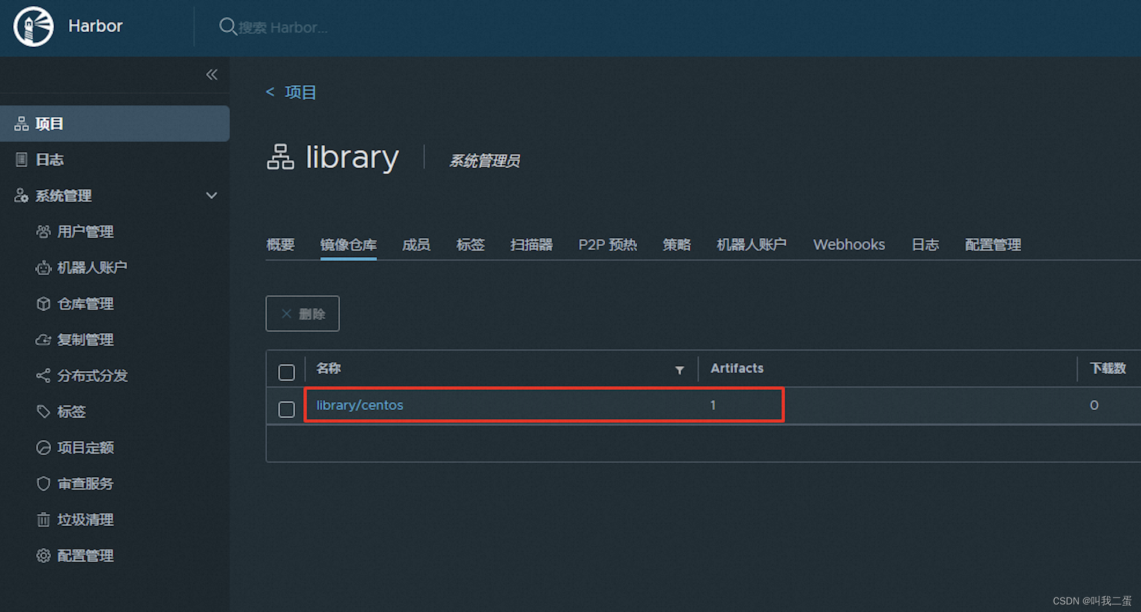This screenshot has height=612, width=1141.
Task: Click the Harbor lighthouse logo
Action: [x=34, y=27]
